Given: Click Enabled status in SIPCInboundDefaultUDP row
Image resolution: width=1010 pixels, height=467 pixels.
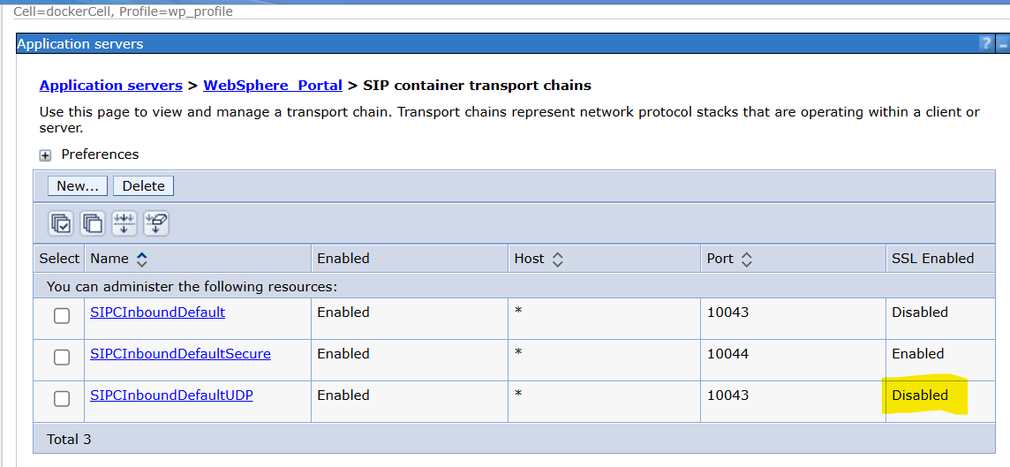Looking at the screenshot, I should coord(343,395).
